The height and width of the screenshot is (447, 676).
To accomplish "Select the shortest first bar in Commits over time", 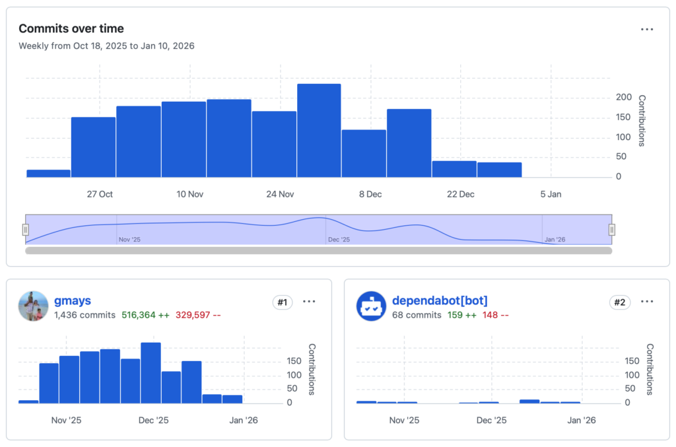I will 48,173.
